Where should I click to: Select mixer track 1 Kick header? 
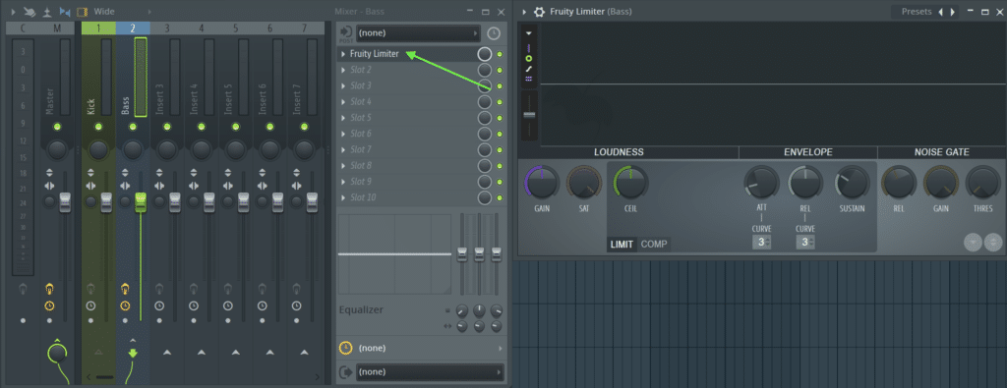coord(98,28)
